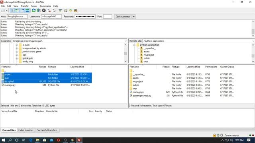Open the Quickconnect history dropdown
Screen dimensions: 255x143
tap(134, 17)
